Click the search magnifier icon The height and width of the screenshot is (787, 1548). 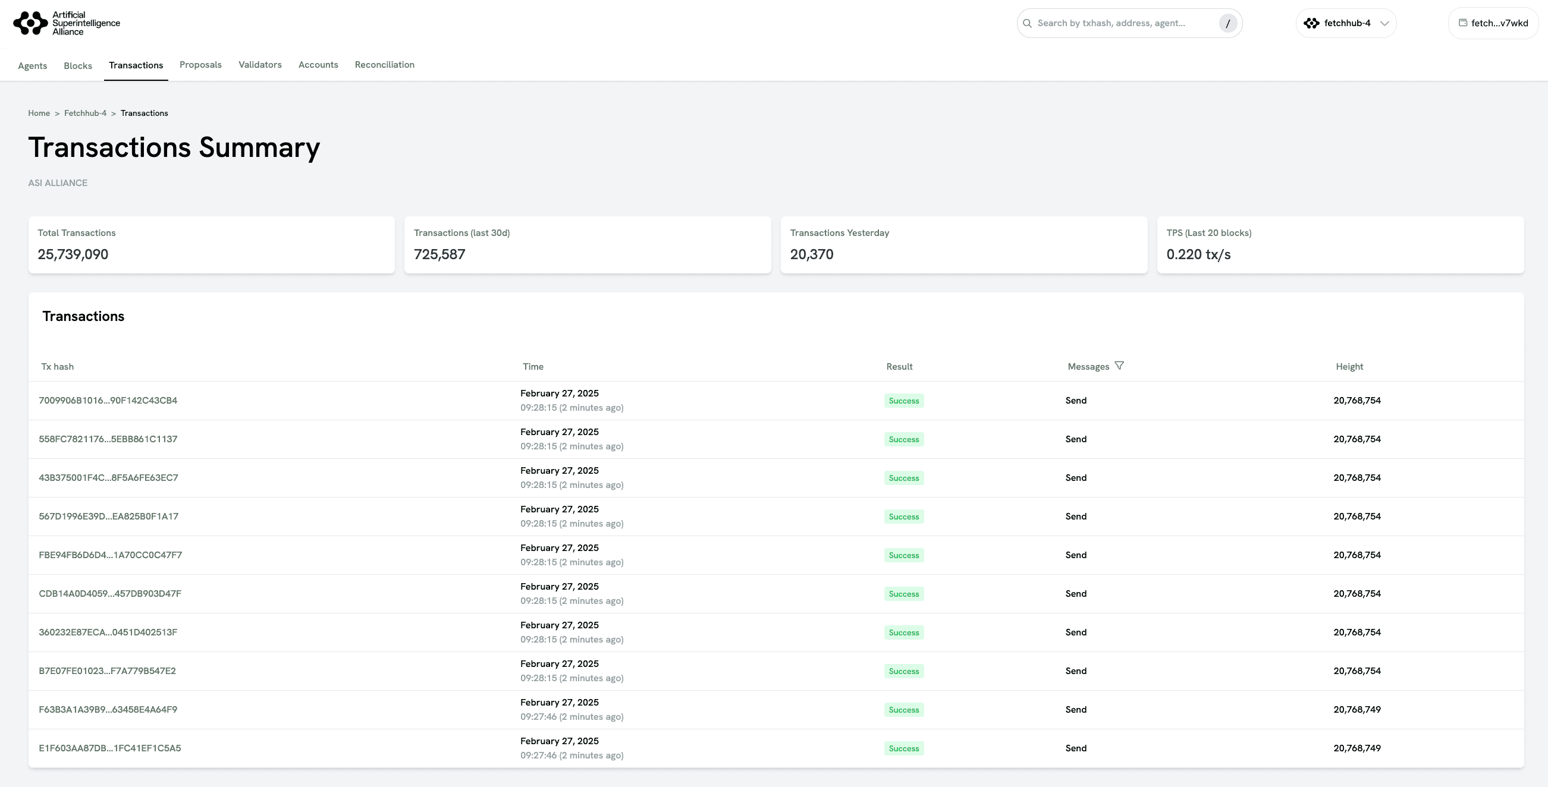pyautogui.click(x=1027, y=23)
